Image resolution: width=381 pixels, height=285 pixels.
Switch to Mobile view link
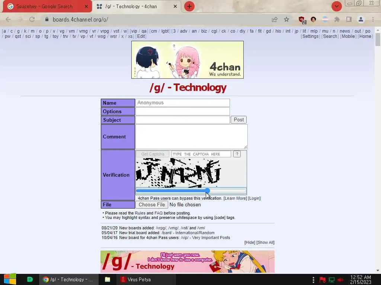[x=348, y=36]
